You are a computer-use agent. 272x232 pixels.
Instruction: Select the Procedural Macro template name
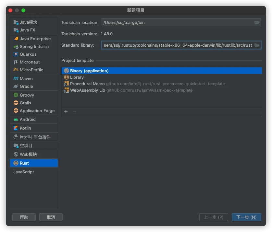coord(87,84)
